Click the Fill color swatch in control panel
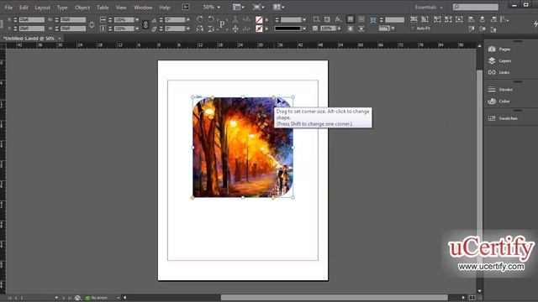Viewport: 538px width, 302px height. pos(259,20)
